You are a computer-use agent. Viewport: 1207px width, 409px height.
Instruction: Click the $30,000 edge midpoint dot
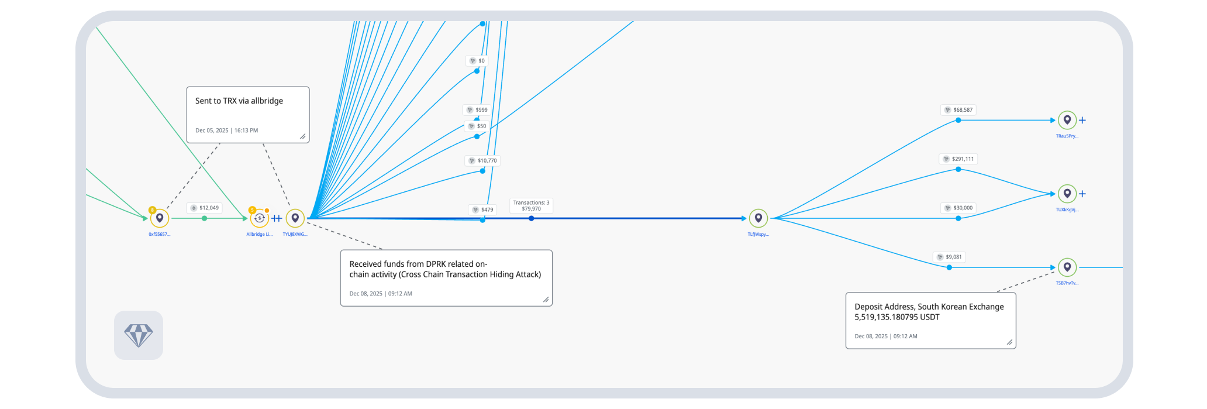tap(958, 218)
